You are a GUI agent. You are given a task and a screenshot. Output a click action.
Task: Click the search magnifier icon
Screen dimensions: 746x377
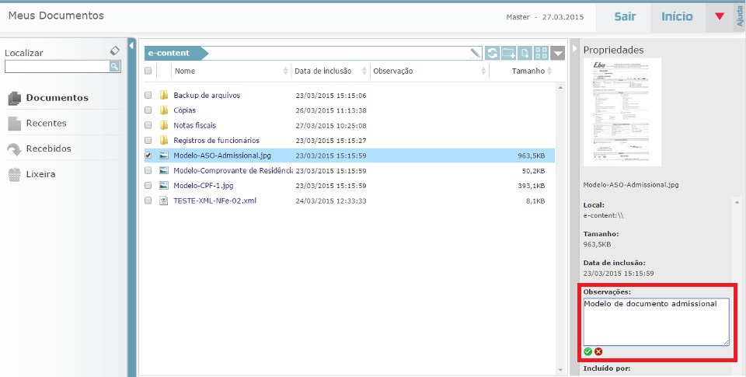tap(114, 67)
